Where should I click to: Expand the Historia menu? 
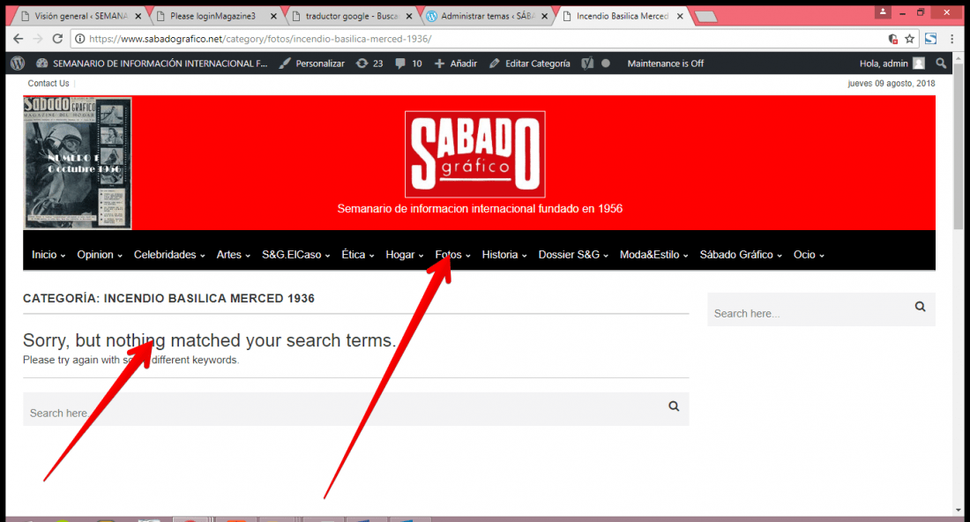504,254
